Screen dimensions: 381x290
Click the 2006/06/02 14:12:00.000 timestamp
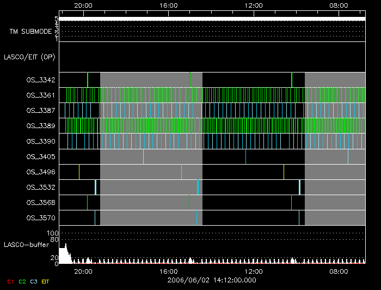(212, 280)
